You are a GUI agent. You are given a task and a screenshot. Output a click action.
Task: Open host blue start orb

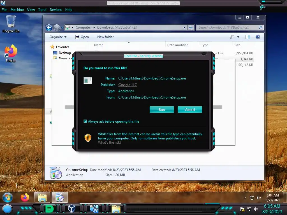click(x=7, y=209)
